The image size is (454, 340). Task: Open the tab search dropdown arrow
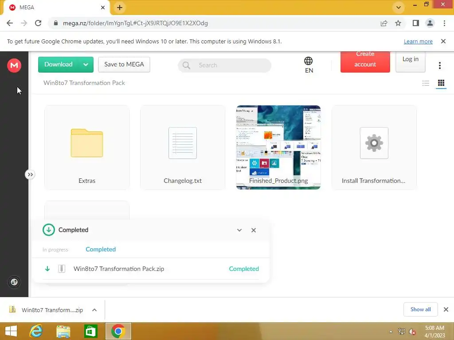[399, 8]
